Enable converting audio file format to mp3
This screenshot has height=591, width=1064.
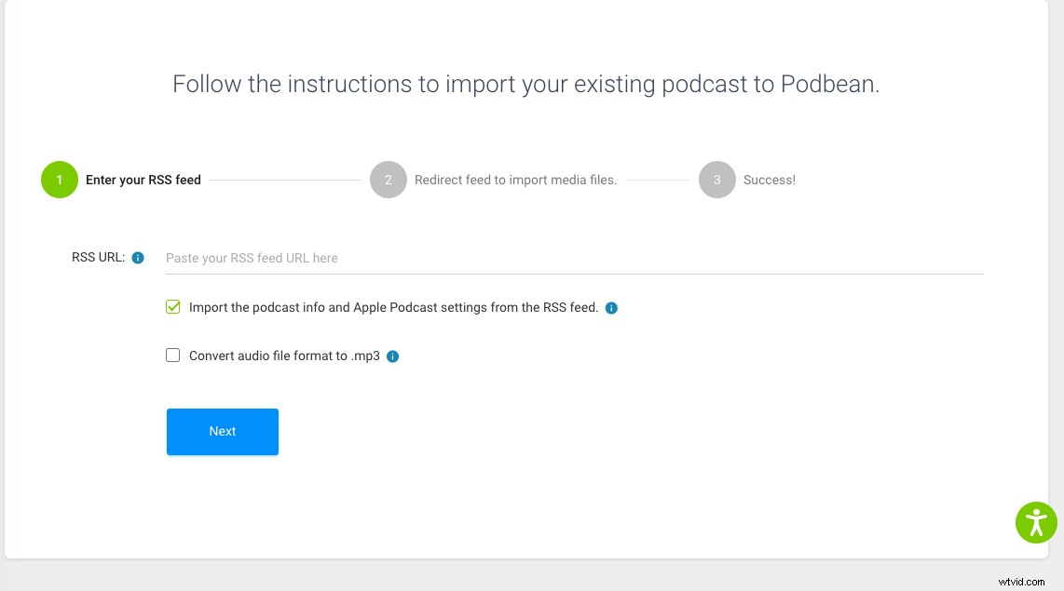click(x=172, y=355)
